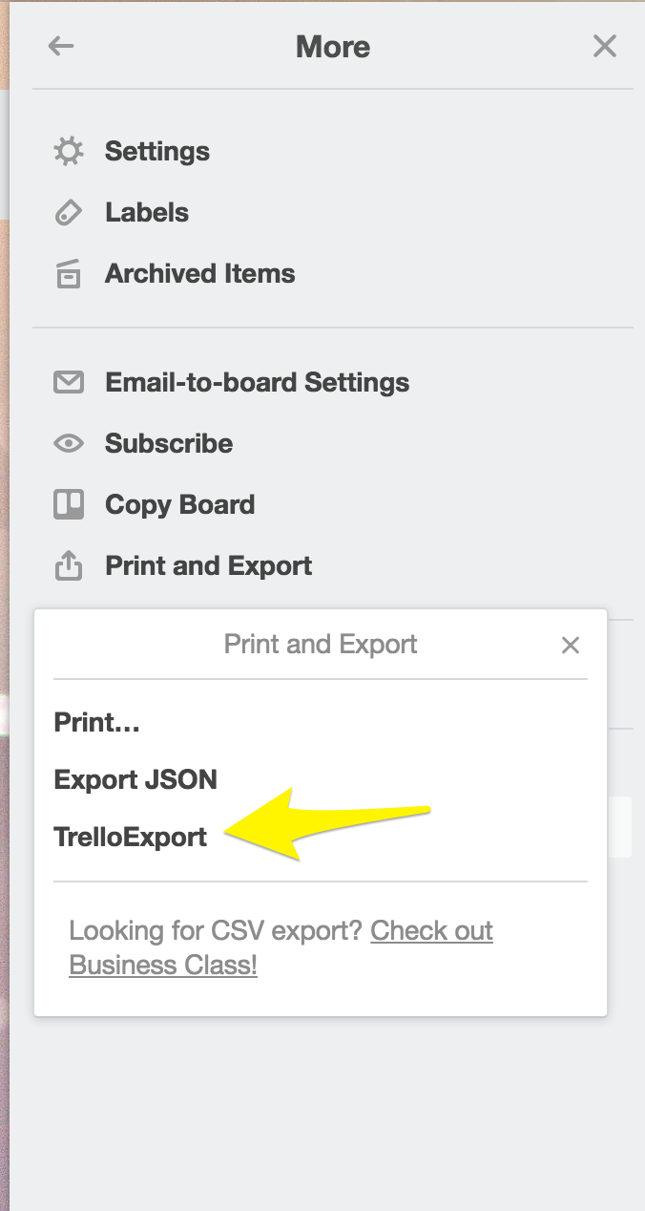The width and height of the screenshot is (645, 1211).
Task: Choose Print… option
Action: click(97, 722)
